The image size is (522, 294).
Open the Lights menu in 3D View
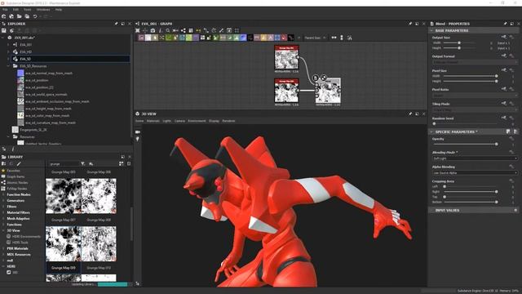[x=166, y=121]
